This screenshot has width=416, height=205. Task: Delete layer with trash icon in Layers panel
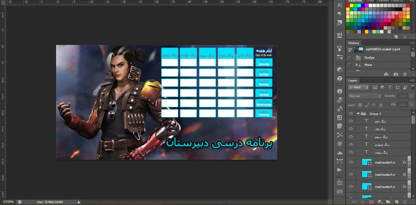405,202
